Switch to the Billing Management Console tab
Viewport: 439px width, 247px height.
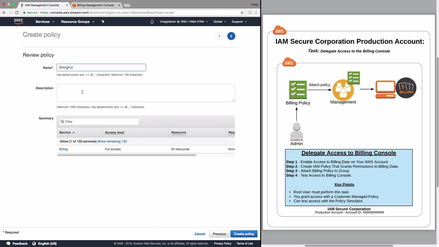[95, 5]
